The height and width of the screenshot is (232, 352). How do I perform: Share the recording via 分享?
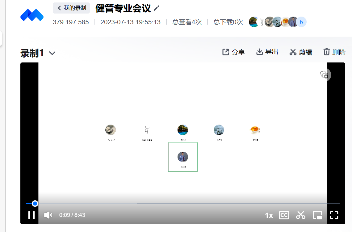pos(233,52)
